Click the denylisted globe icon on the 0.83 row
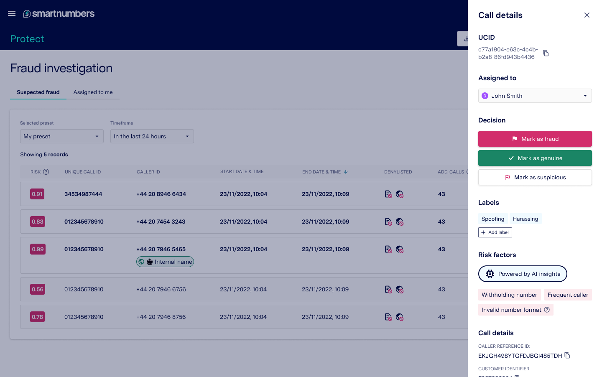Screen dimensions: 602x377 [x=400, y=222]
